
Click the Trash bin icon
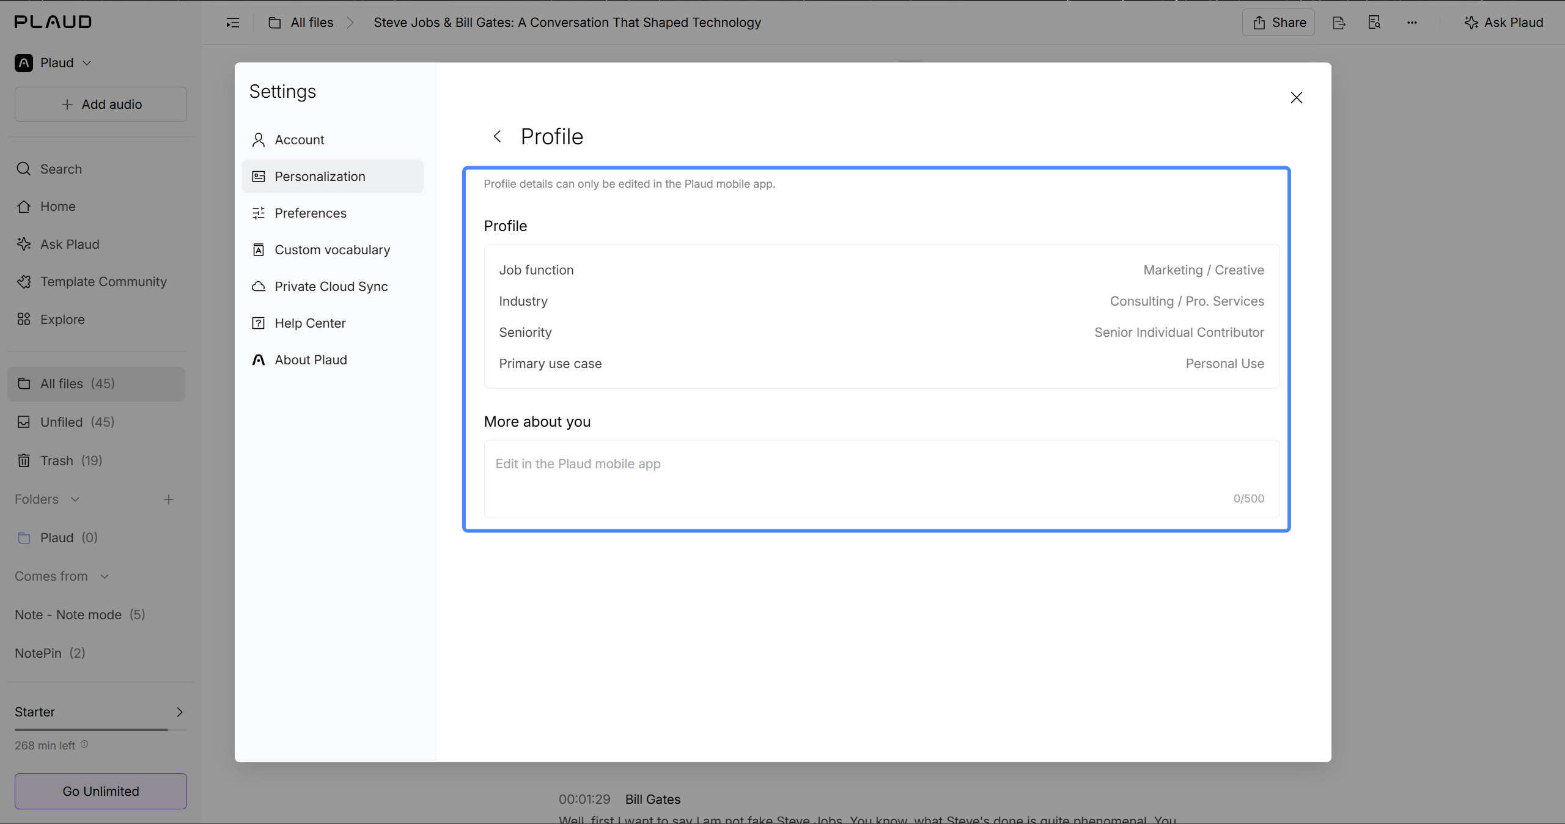[x=24, y=461]
